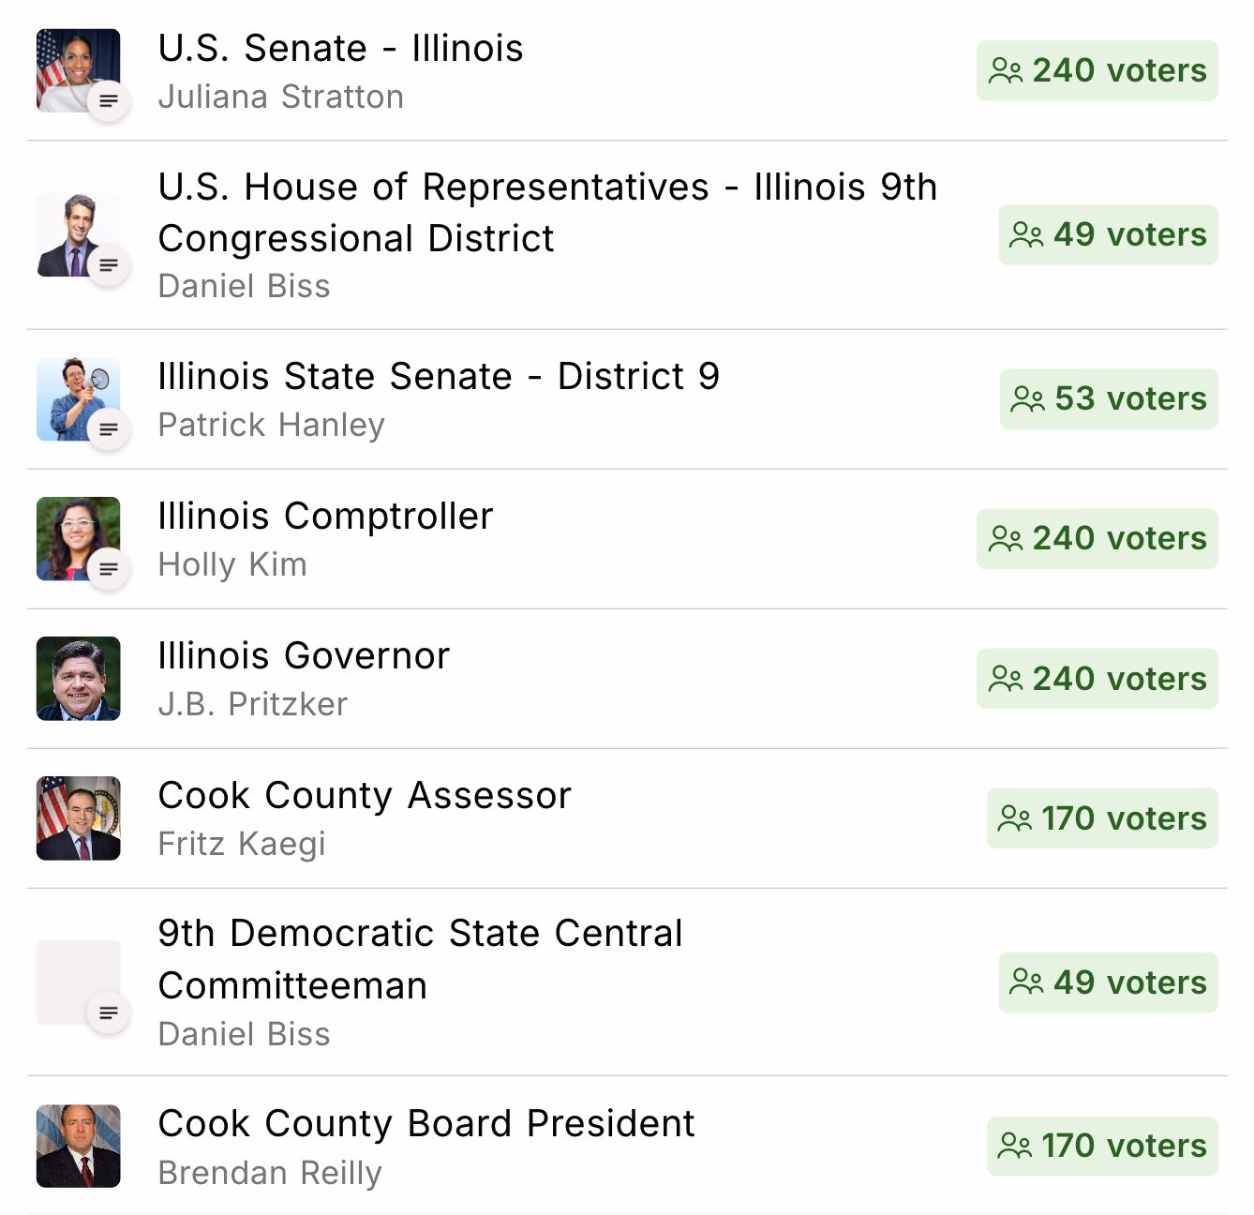Click people icon in U.S. Senate voters badge
This screenshot has width=1254, height=1215.
(1006, 71)
